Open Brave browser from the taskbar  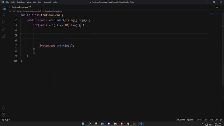click(122, 124)
